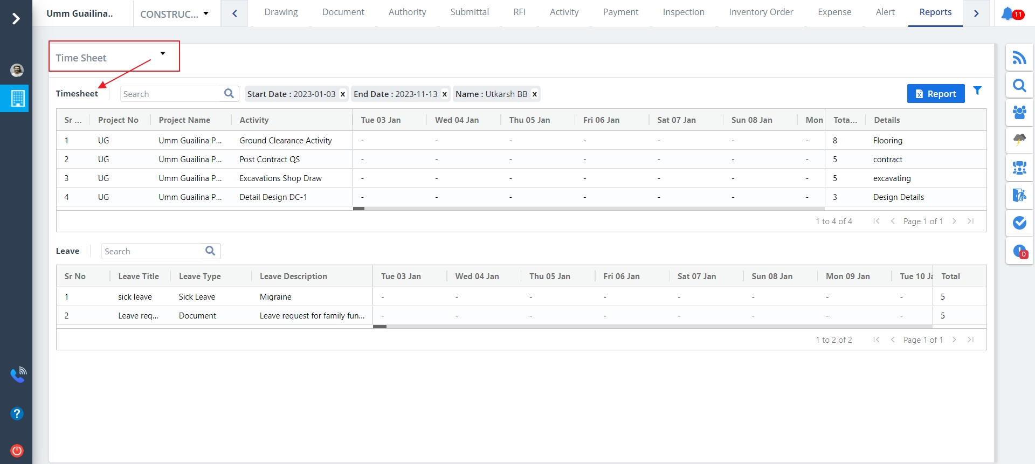1035x464 pixels.
Task: Open the help question mark icon
Action: coord(17,413)
